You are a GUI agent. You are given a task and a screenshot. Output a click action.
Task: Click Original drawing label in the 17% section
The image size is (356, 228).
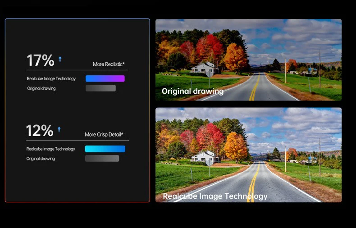[x=41, y=89]
